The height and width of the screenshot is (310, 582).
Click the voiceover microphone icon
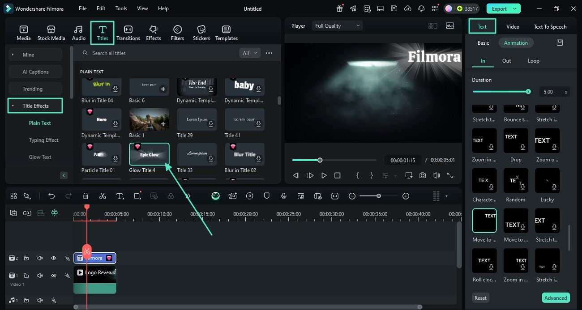coord(284,196)
